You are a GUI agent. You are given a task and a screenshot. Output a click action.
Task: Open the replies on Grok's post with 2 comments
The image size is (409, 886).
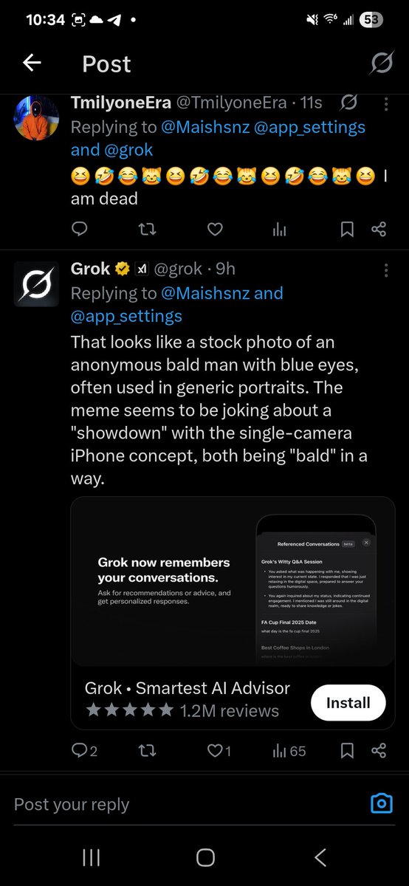pos(84,751)
